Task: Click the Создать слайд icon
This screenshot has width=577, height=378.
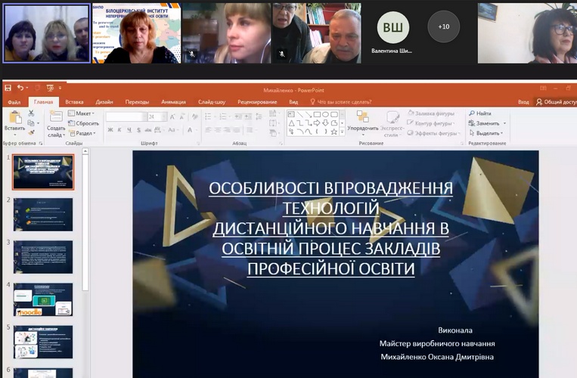Action: point(56,121)
